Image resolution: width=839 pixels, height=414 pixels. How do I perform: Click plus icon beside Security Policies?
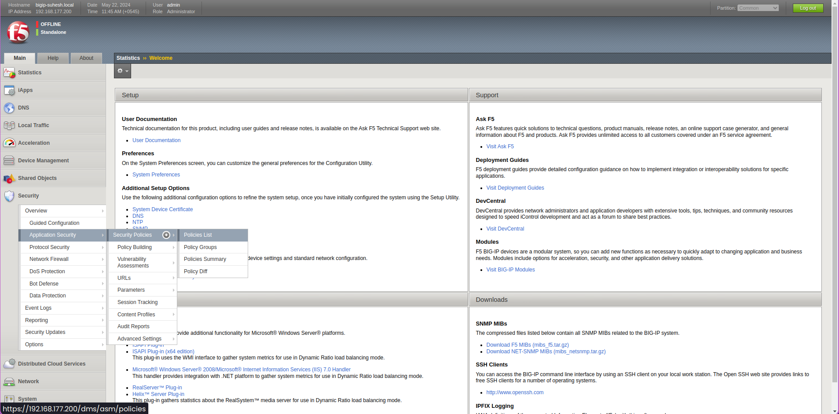pos(166,235)
